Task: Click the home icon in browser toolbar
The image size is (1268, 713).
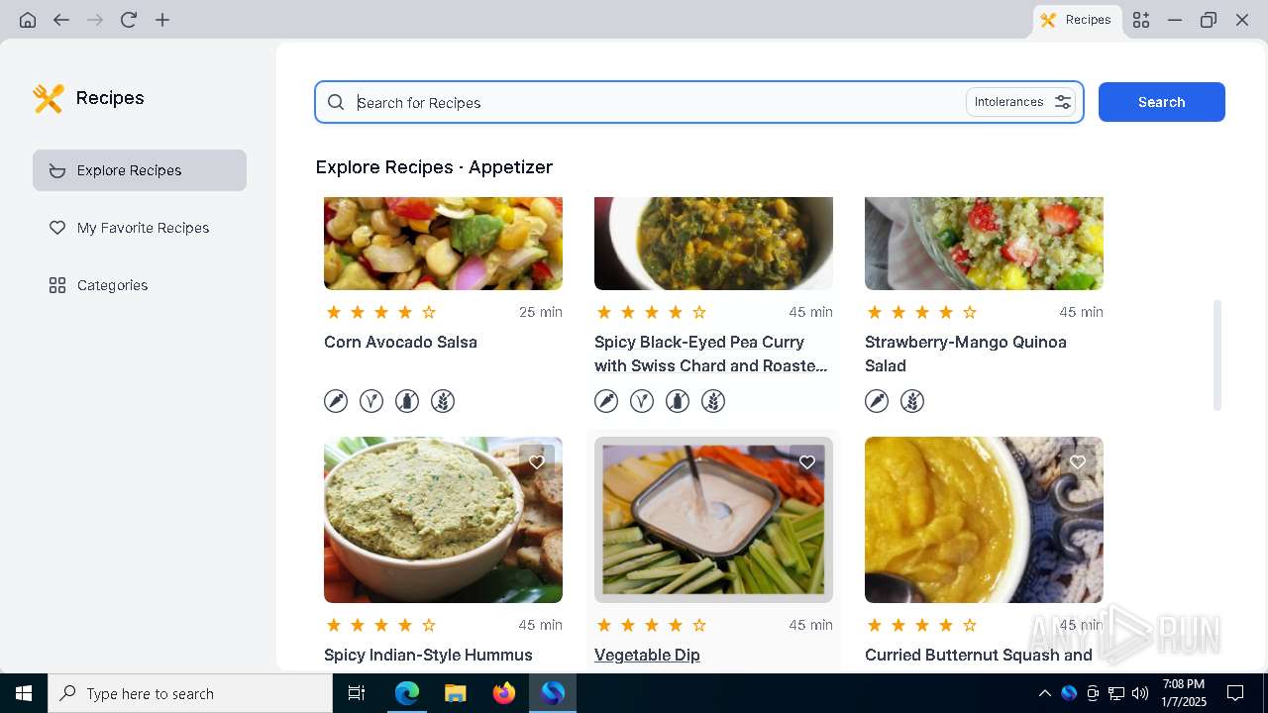Action: 28,20
